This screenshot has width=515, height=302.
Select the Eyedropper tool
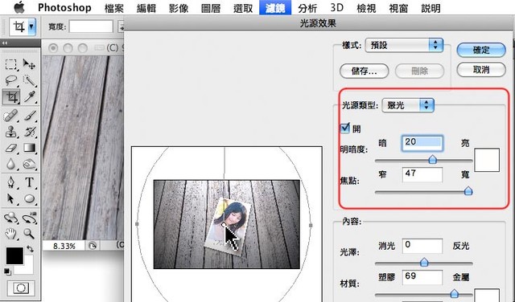29,97
